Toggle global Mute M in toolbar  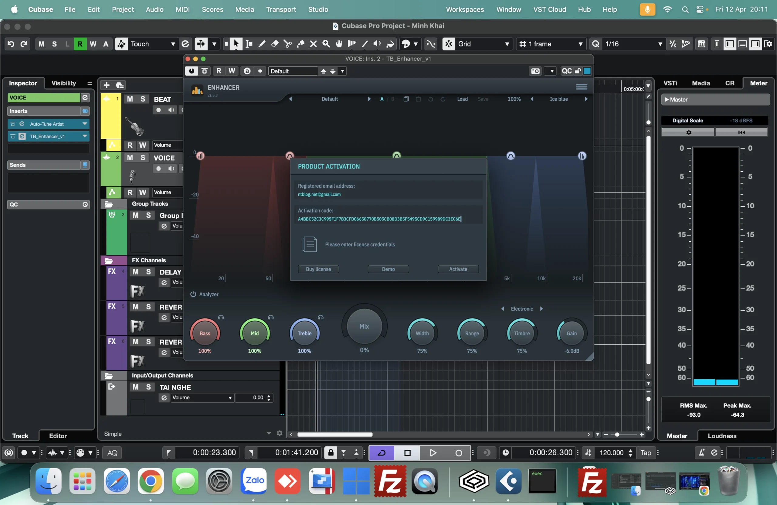42,44
